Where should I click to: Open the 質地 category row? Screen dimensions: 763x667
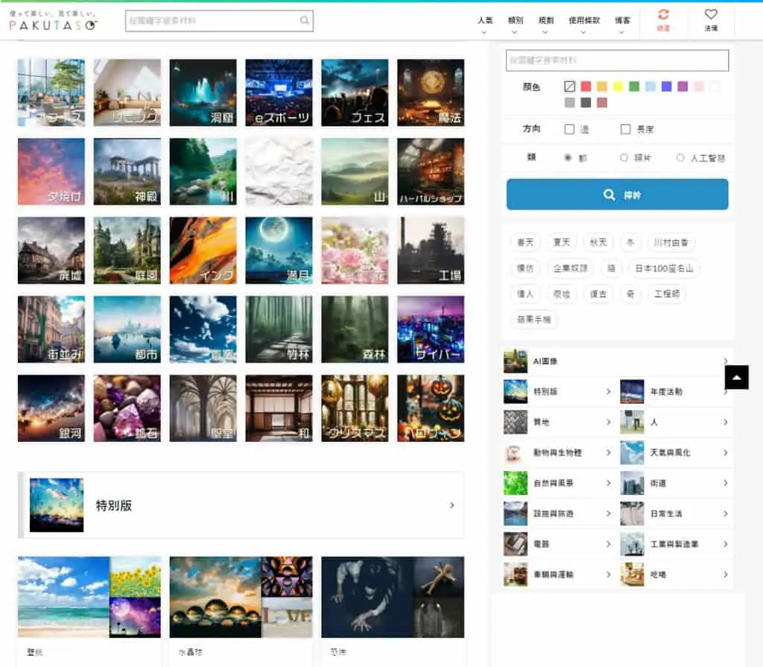558,422
